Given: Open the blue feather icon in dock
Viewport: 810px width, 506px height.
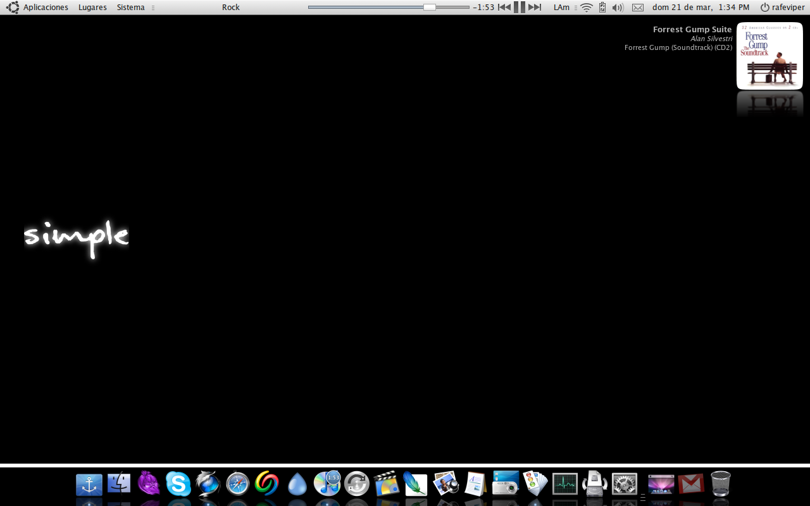Looking at the screenshot, I should click(416, 484).
